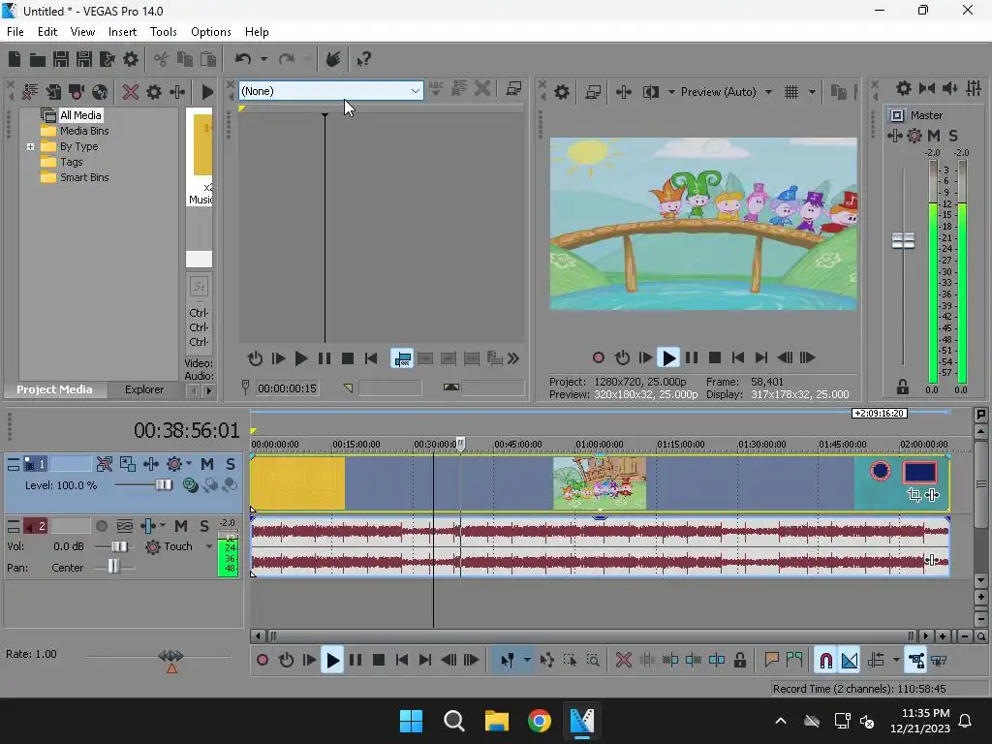This screenshot has height=744, width=992.
Task: Select the Project Media tab
Action: [x=54, y=389]
